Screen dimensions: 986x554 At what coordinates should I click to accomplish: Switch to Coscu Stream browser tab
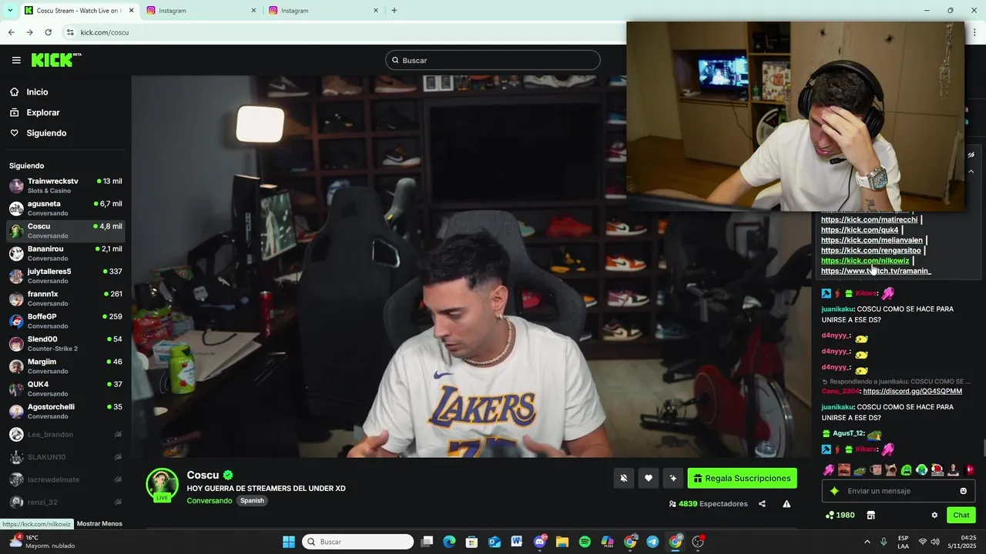point(77,11)
